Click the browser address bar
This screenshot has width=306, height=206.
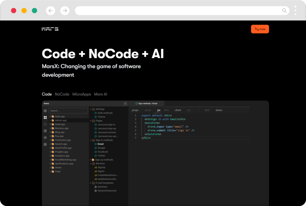point(182,10)
